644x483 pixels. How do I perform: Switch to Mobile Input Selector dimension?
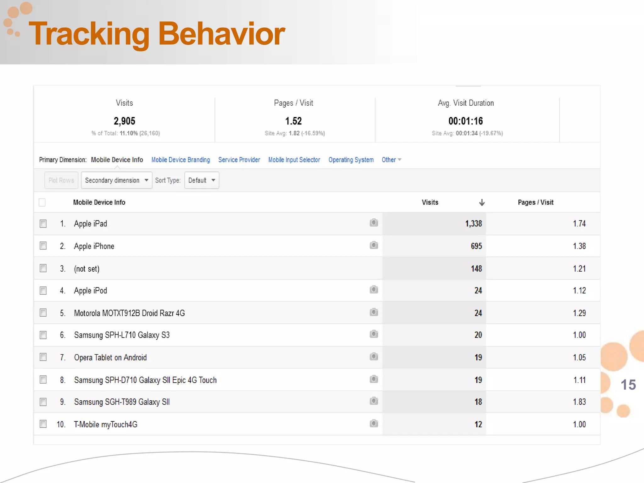(x=294, y=160)
